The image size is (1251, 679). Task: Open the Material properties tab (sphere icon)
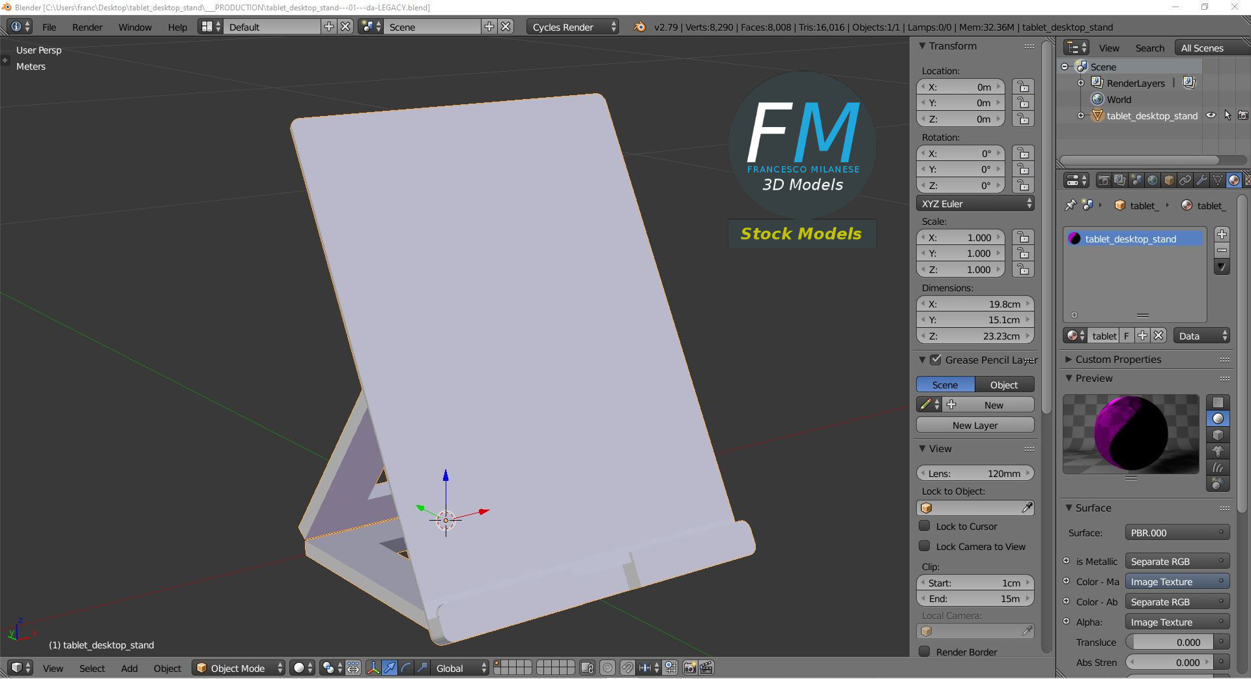(1233, 181)
